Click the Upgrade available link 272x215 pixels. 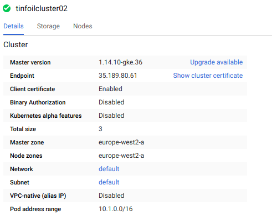[217, 62]
